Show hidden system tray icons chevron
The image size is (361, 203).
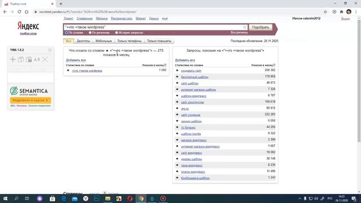300,198
